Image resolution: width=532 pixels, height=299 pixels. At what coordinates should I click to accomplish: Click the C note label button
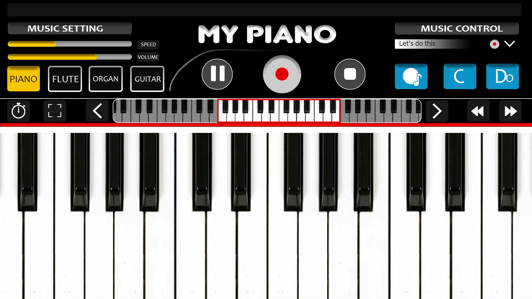[x=460, y=77]
